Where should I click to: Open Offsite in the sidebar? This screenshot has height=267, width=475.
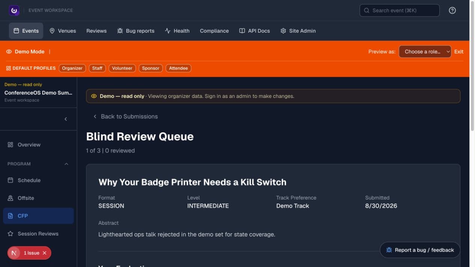tap(38, 198)
